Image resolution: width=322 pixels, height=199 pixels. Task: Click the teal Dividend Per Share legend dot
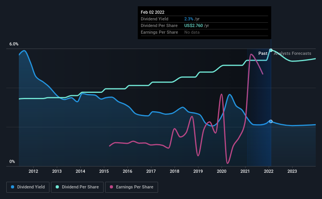[x=57, y=187]
